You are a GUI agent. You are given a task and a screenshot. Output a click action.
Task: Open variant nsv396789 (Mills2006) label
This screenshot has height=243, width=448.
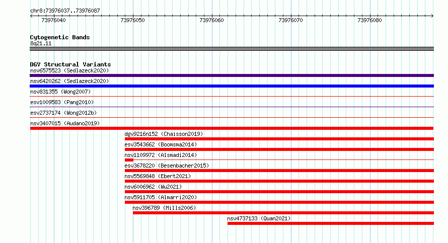(164, 208)
